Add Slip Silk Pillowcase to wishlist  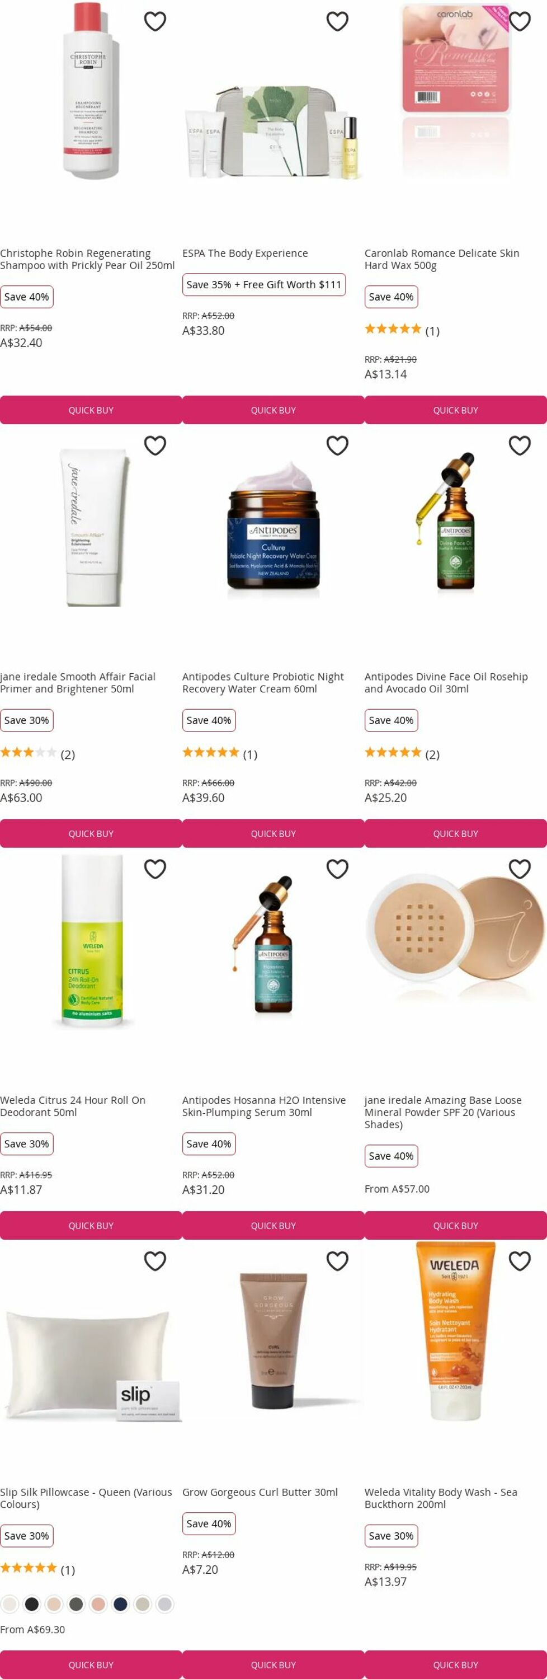click(155, 1261)
